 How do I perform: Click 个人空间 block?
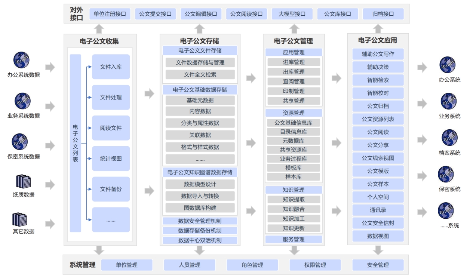pos(378,197)
